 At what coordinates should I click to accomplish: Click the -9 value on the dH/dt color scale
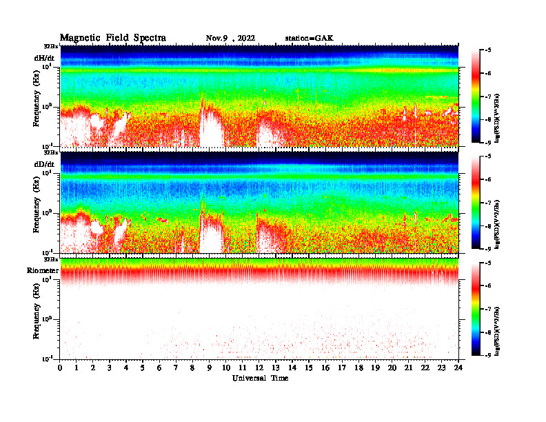click(488, 143)
